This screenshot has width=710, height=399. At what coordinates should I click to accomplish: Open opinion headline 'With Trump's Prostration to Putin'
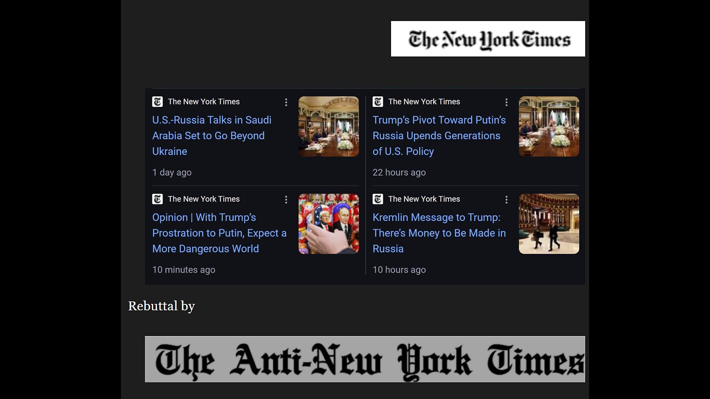[x=220, y=233]
